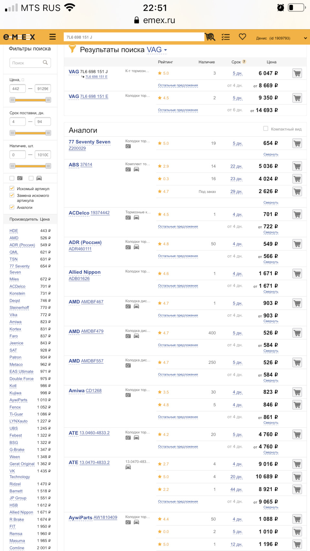Add AMD AMDBF479 to cart
Screen dimensions: 310x551
(297, 333)
